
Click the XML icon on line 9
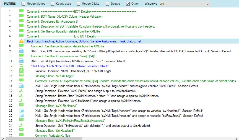pyautogui.click(x=21, y=51)
